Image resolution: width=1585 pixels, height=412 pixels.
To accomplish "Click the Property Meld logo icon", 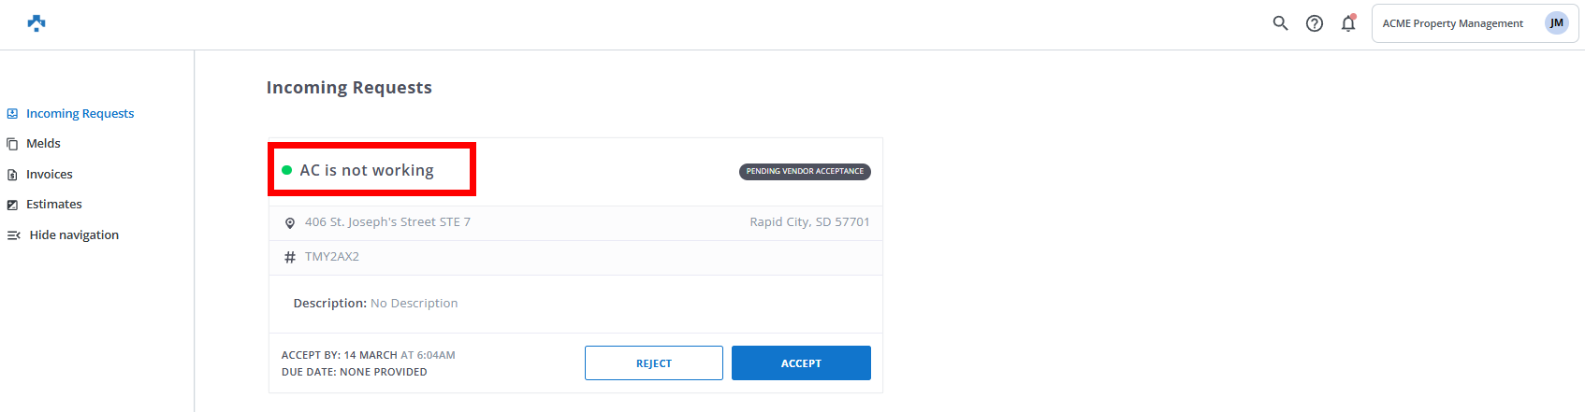I will tap(36, 23).
